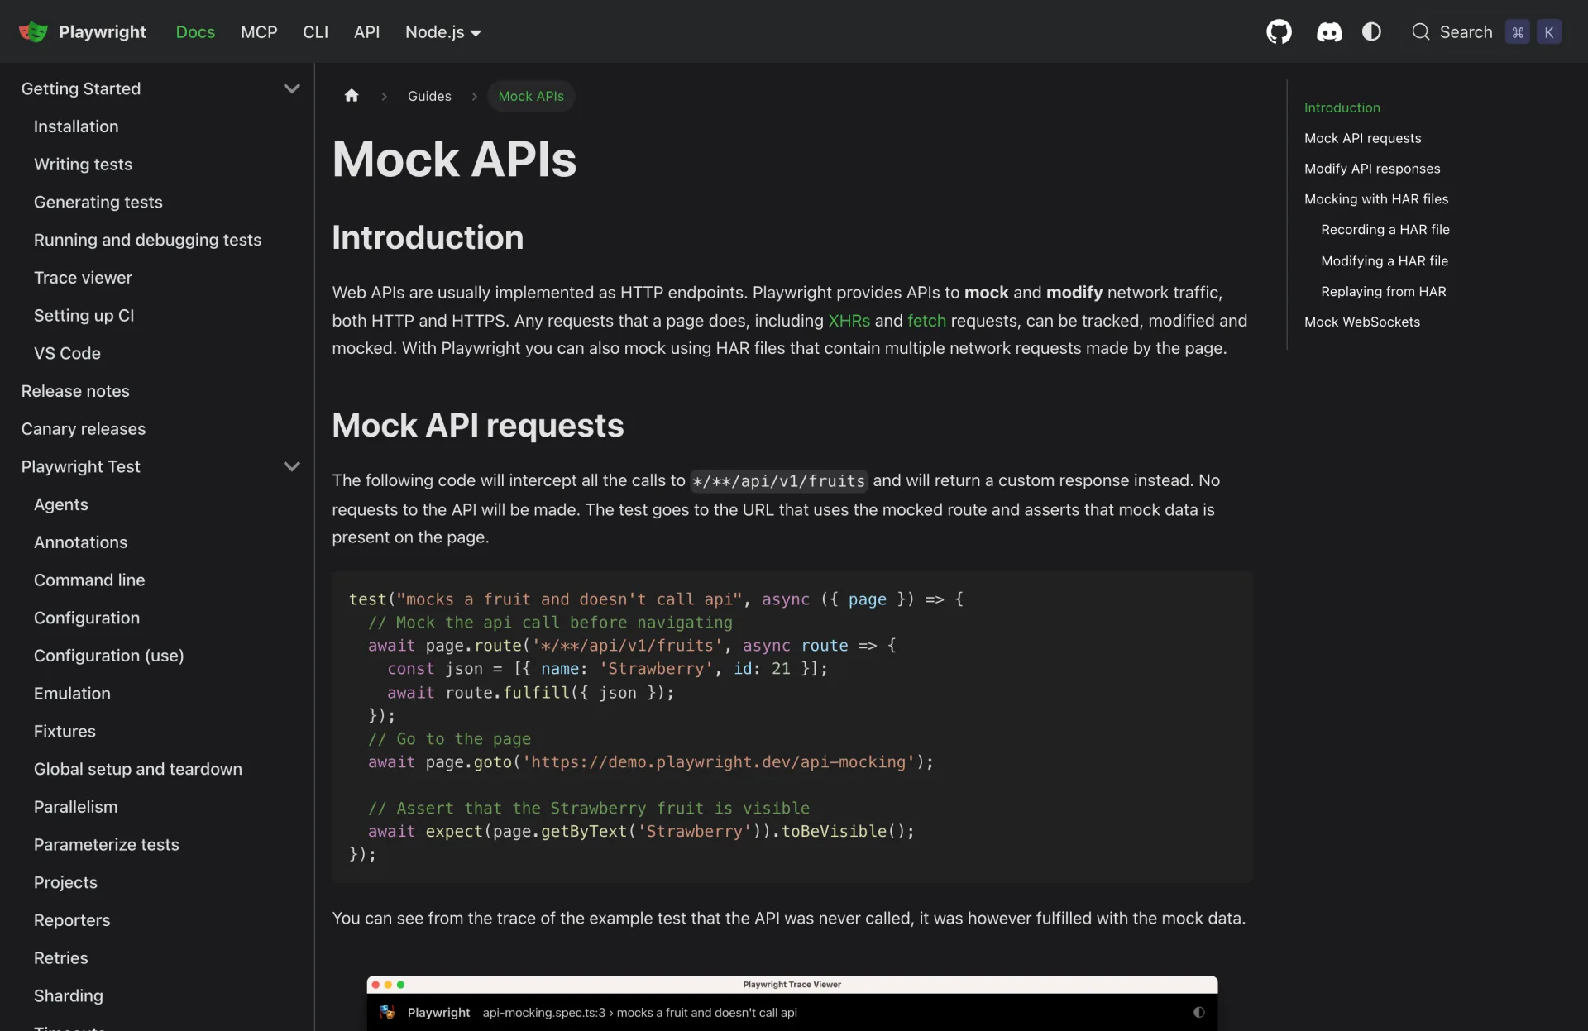Open the API navigation tab
Image resolution: width=1588 pixels, height=1031 pixels.
coord(366,31)
